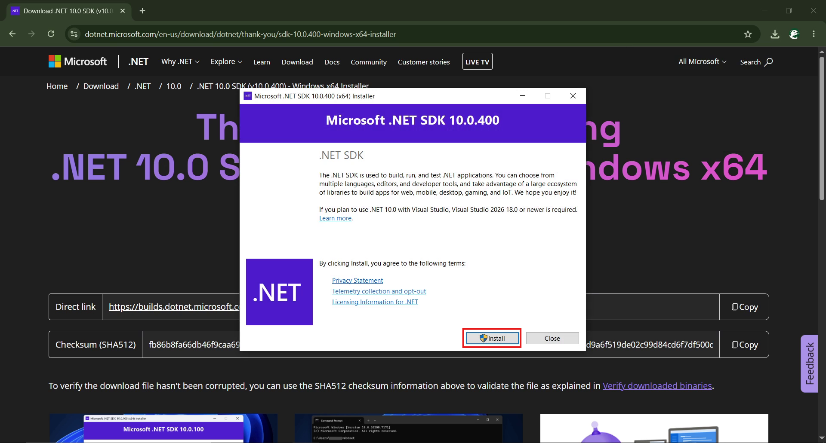Viewport: 826px width, 443px height.
Task: Copy the Direct link URL
Action: point(744,307)
